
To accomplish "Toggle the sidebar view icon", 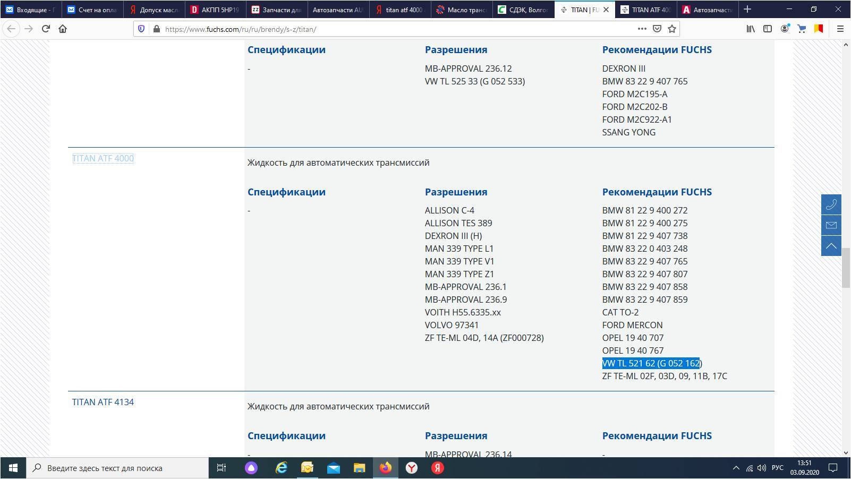I will coord(768,29).
